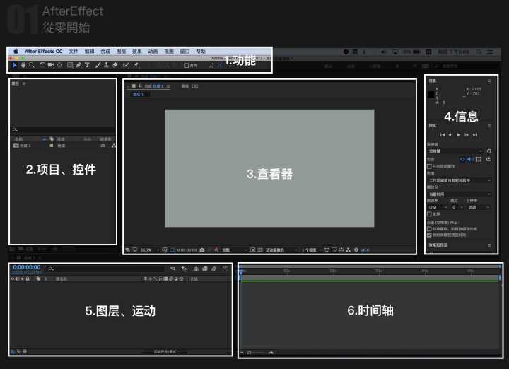509x369 pixels.
Task: Select the Pen tool
Action: tap(78, 65)
